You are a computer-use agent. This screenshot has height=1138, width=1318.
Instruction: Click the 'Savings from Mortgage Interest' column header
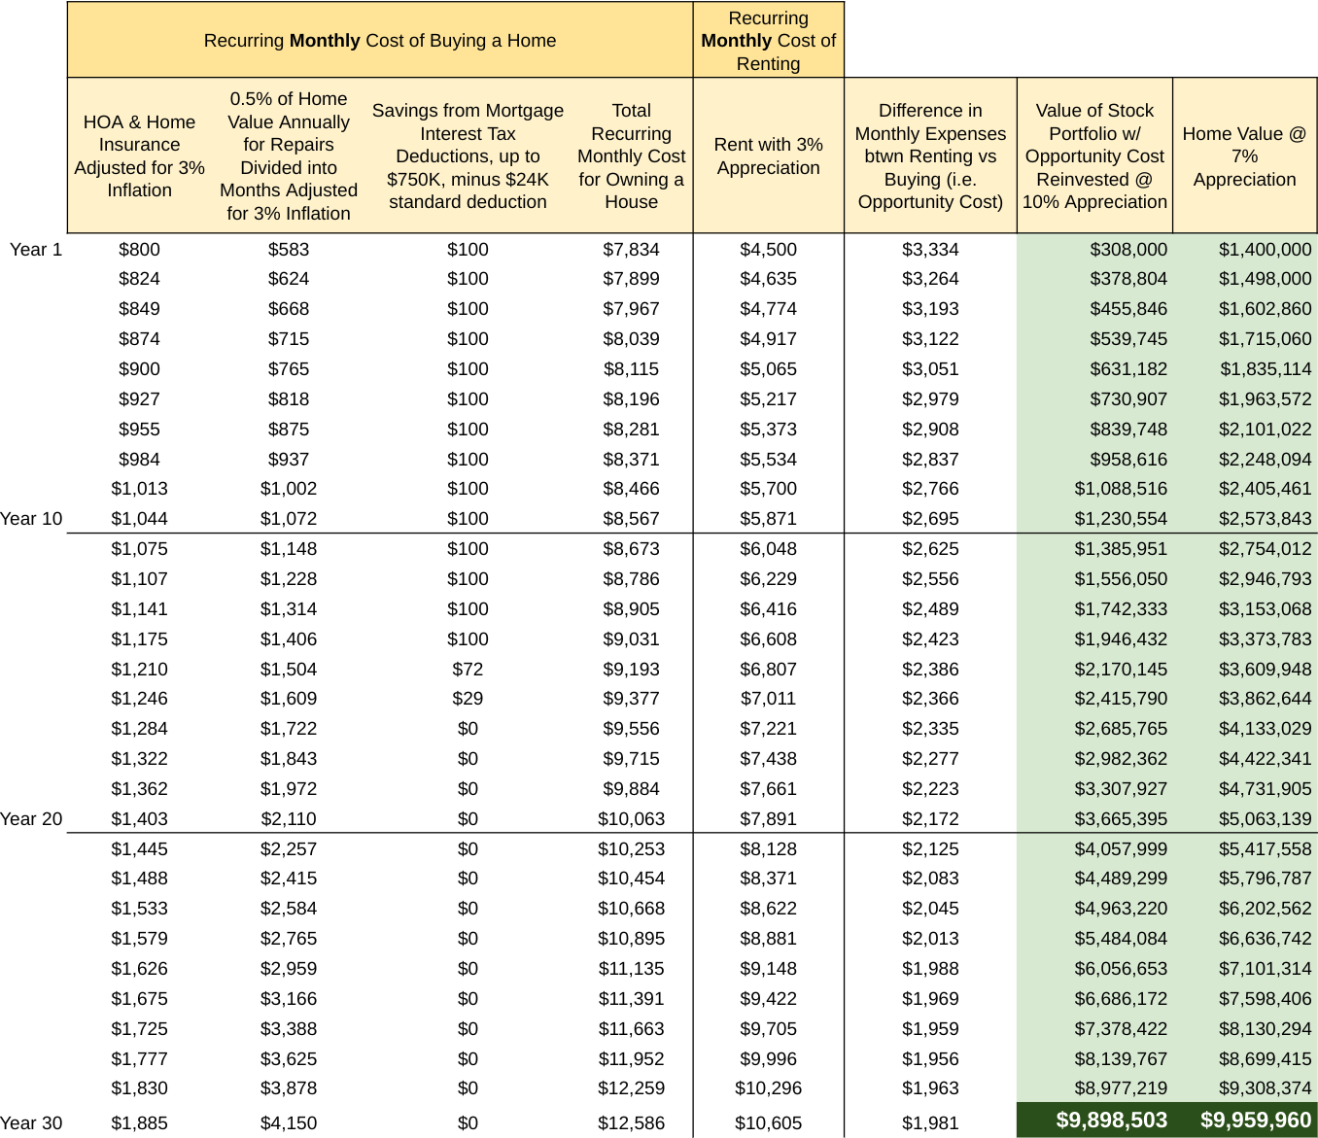click(x=468, y=155)
